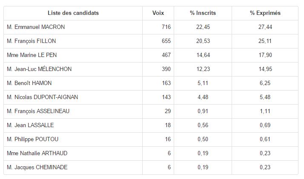304x179 pixels.
Task: Click on M. François ASSELINEAU
Action: pyautogui.click(x=38, y=111)
